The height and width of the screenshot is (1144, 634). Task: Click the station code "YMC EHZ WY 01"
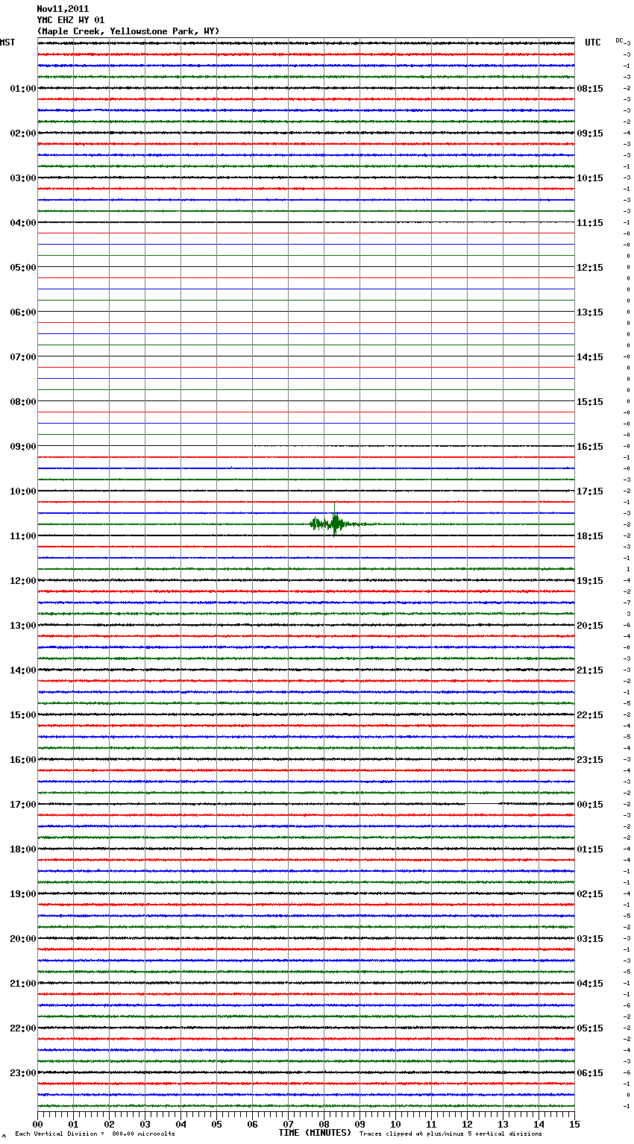tap(71, 20)
